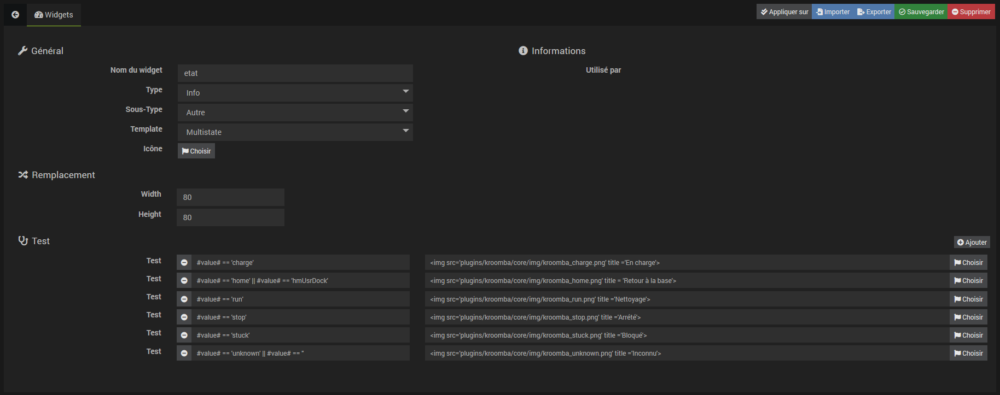This screenshot has width=1000, height=395.
Task: Export the widget with Exporter
Action: pos(874,12)
